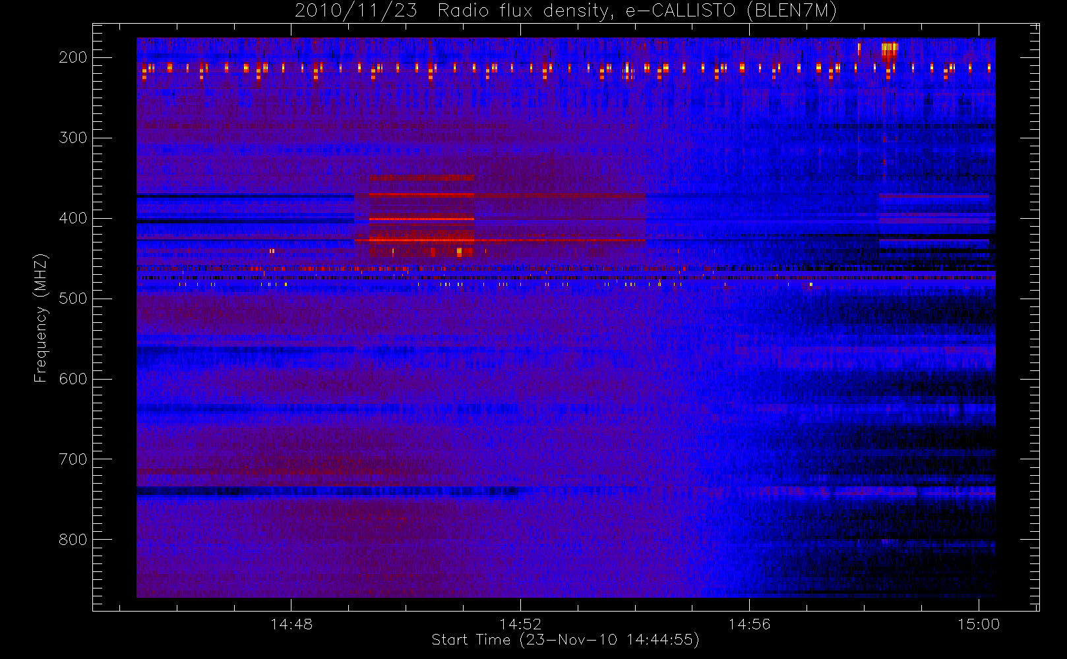Click the 300 frequency tick label

click(73, 138)
